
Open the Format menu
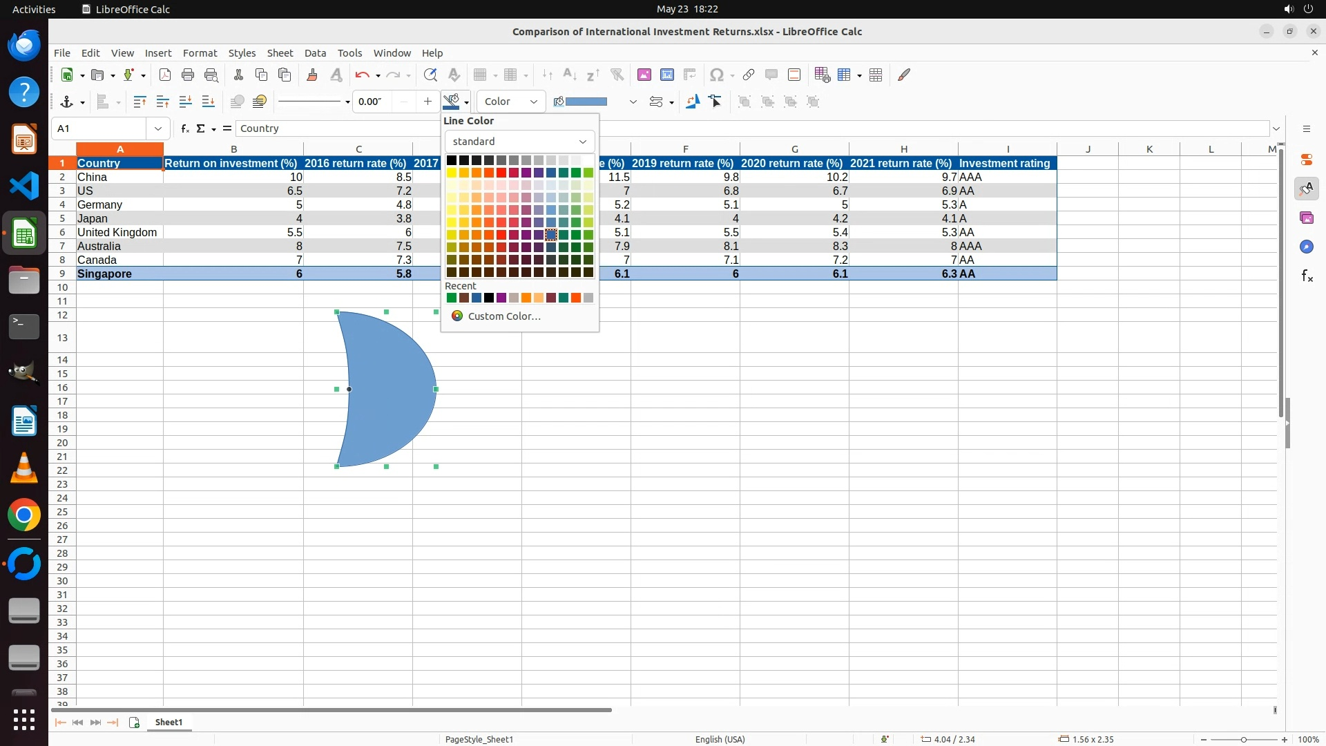200,53
